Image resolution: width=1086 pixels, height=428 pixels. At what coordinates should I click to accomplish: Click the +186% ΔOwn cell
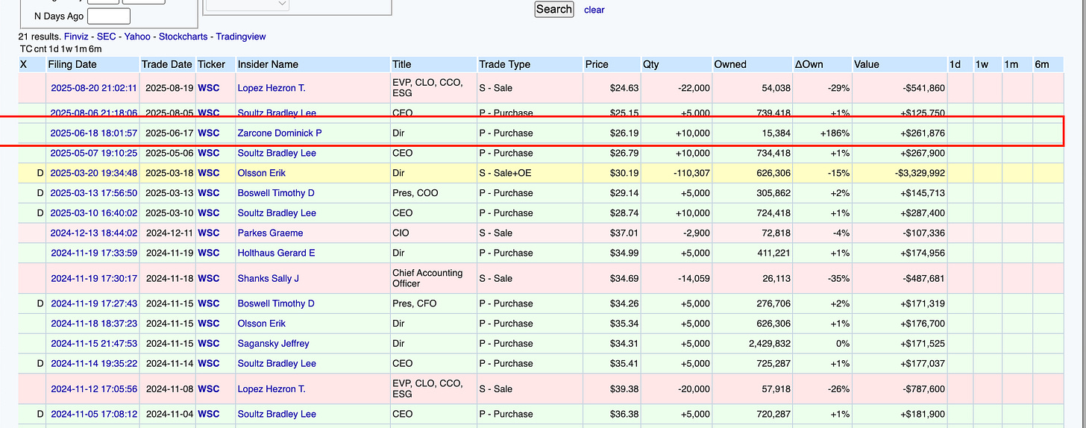click(822, 133)
